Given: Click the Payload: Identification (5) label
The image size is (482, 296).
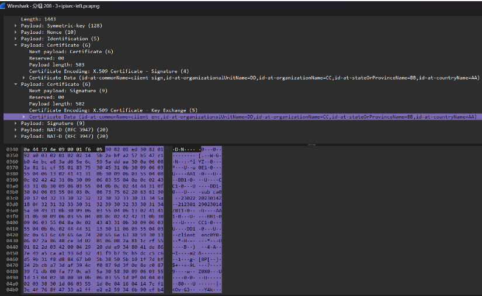Looking at the screenshot, I should click(x=60, y=39).
